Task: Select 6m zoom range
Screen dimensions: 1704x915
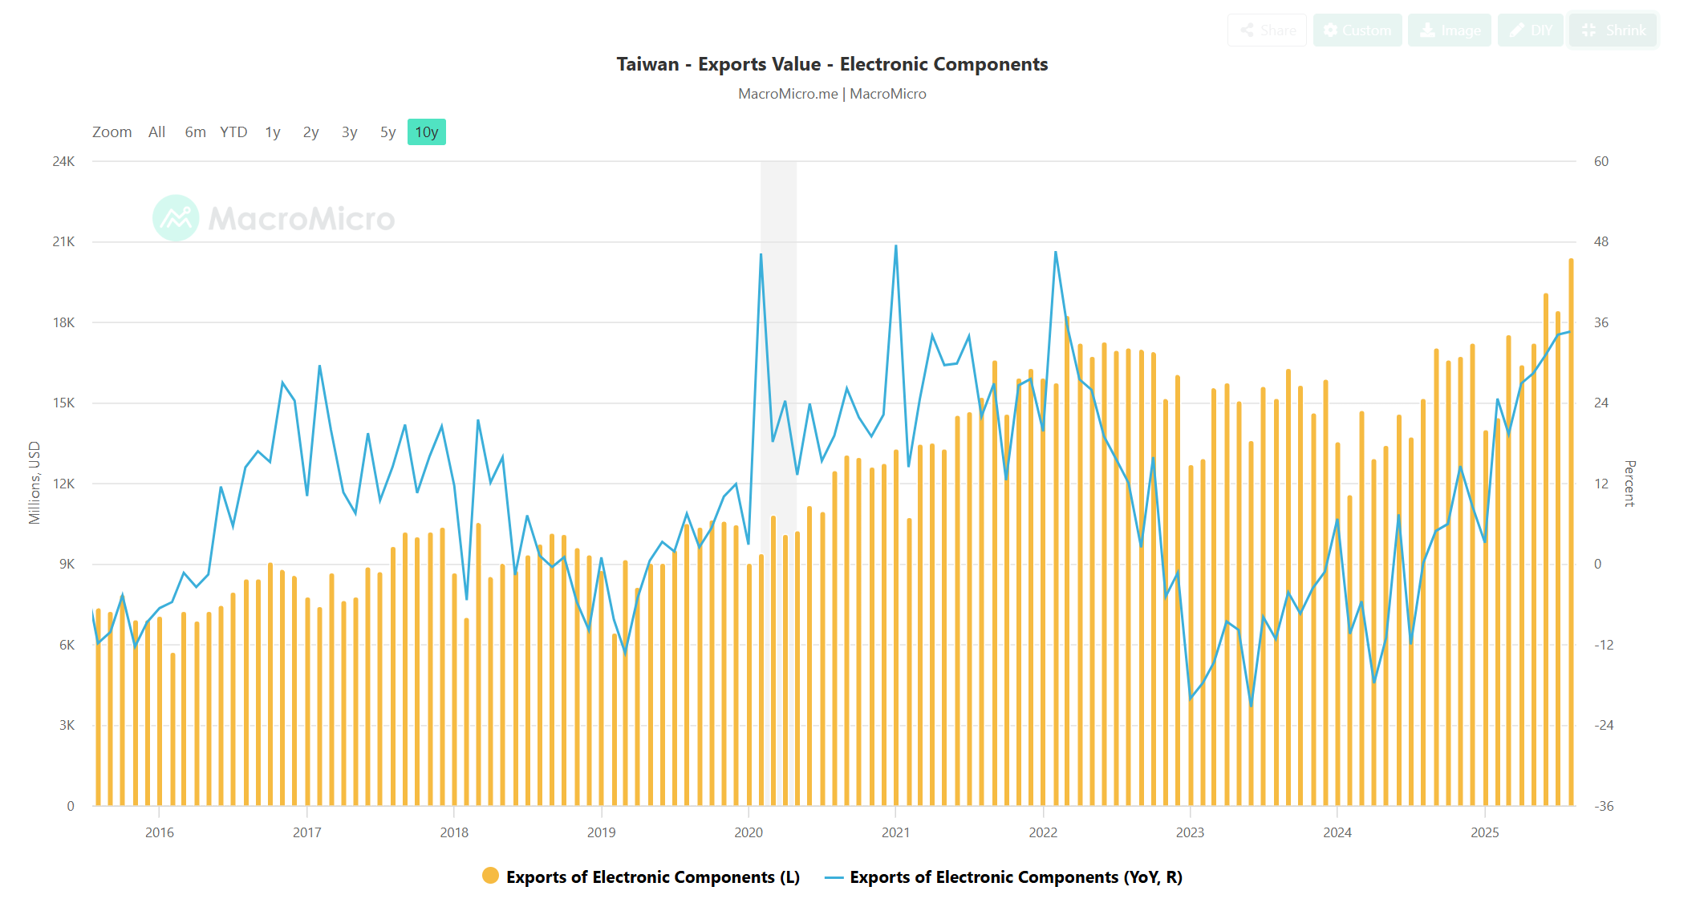Action: click(195, 132)
